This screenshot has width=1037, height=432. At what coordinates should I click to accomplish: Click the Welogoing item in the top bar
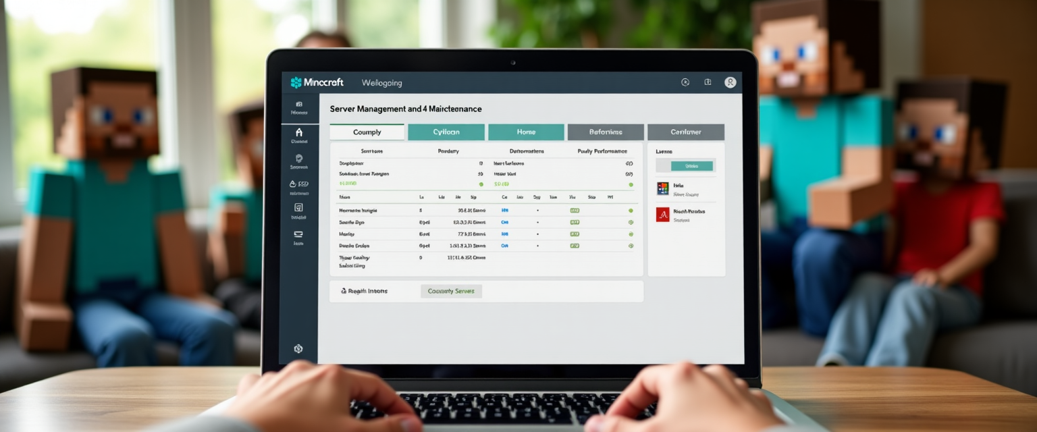click(381, 83)
